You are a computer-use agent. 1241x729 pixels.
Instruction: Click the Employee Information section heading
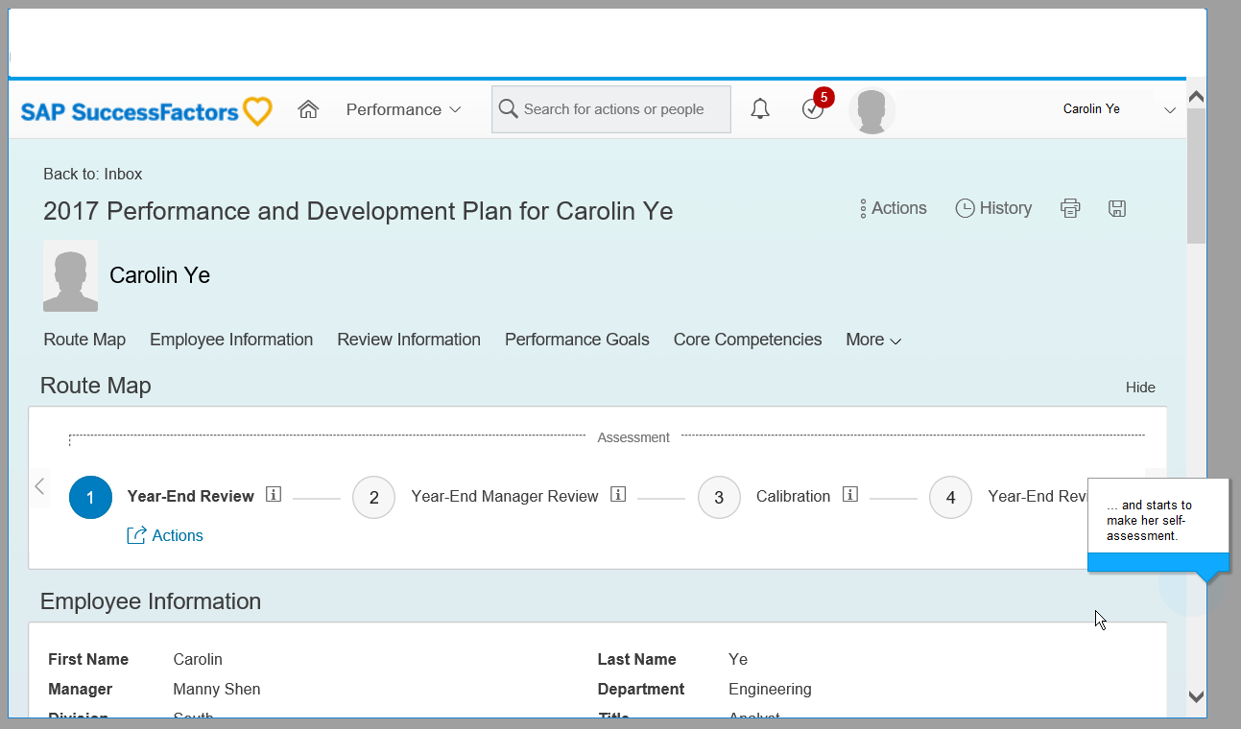pos(151,601)
